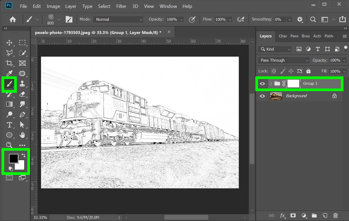The height and width of the screenshot is (221, 349).
Task: Select the Dodge tool
Action: click(x=9, y=115)
